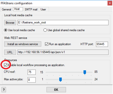Image resolution: width=113 pixels, height=94 pixels.
Task: Click the media cache path field
Action: point(63,22)
